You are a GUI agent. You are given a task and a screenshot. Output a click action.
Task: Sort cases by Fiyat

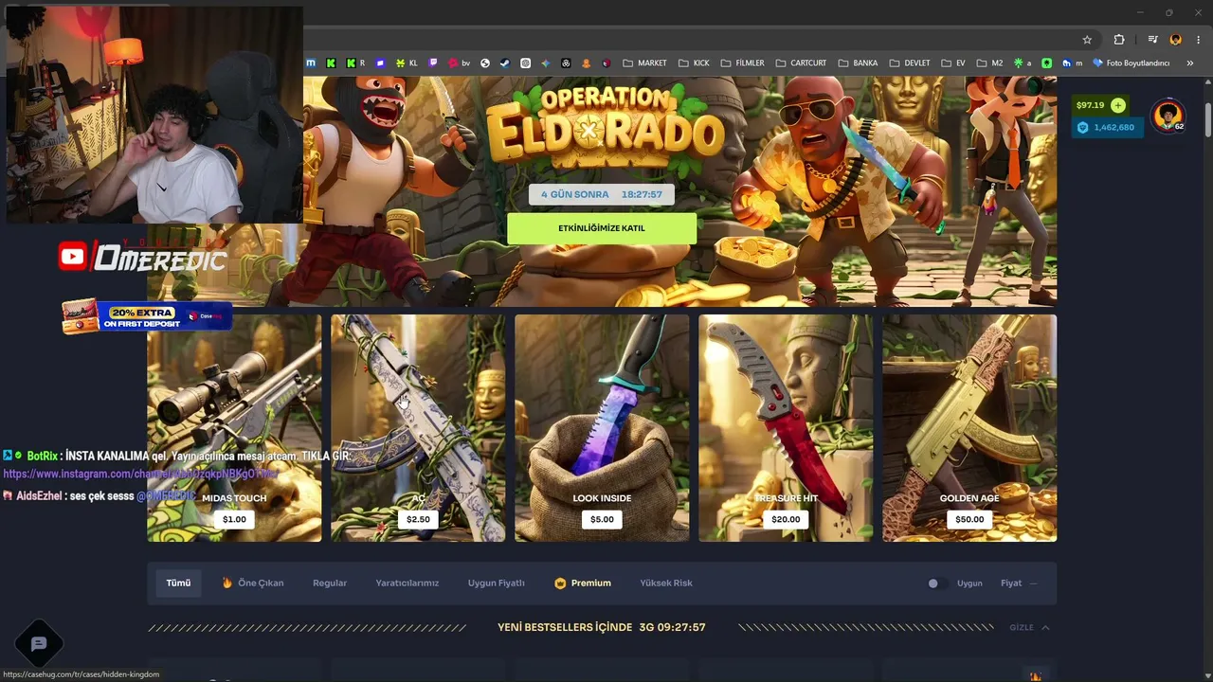tap(1019, 583)
